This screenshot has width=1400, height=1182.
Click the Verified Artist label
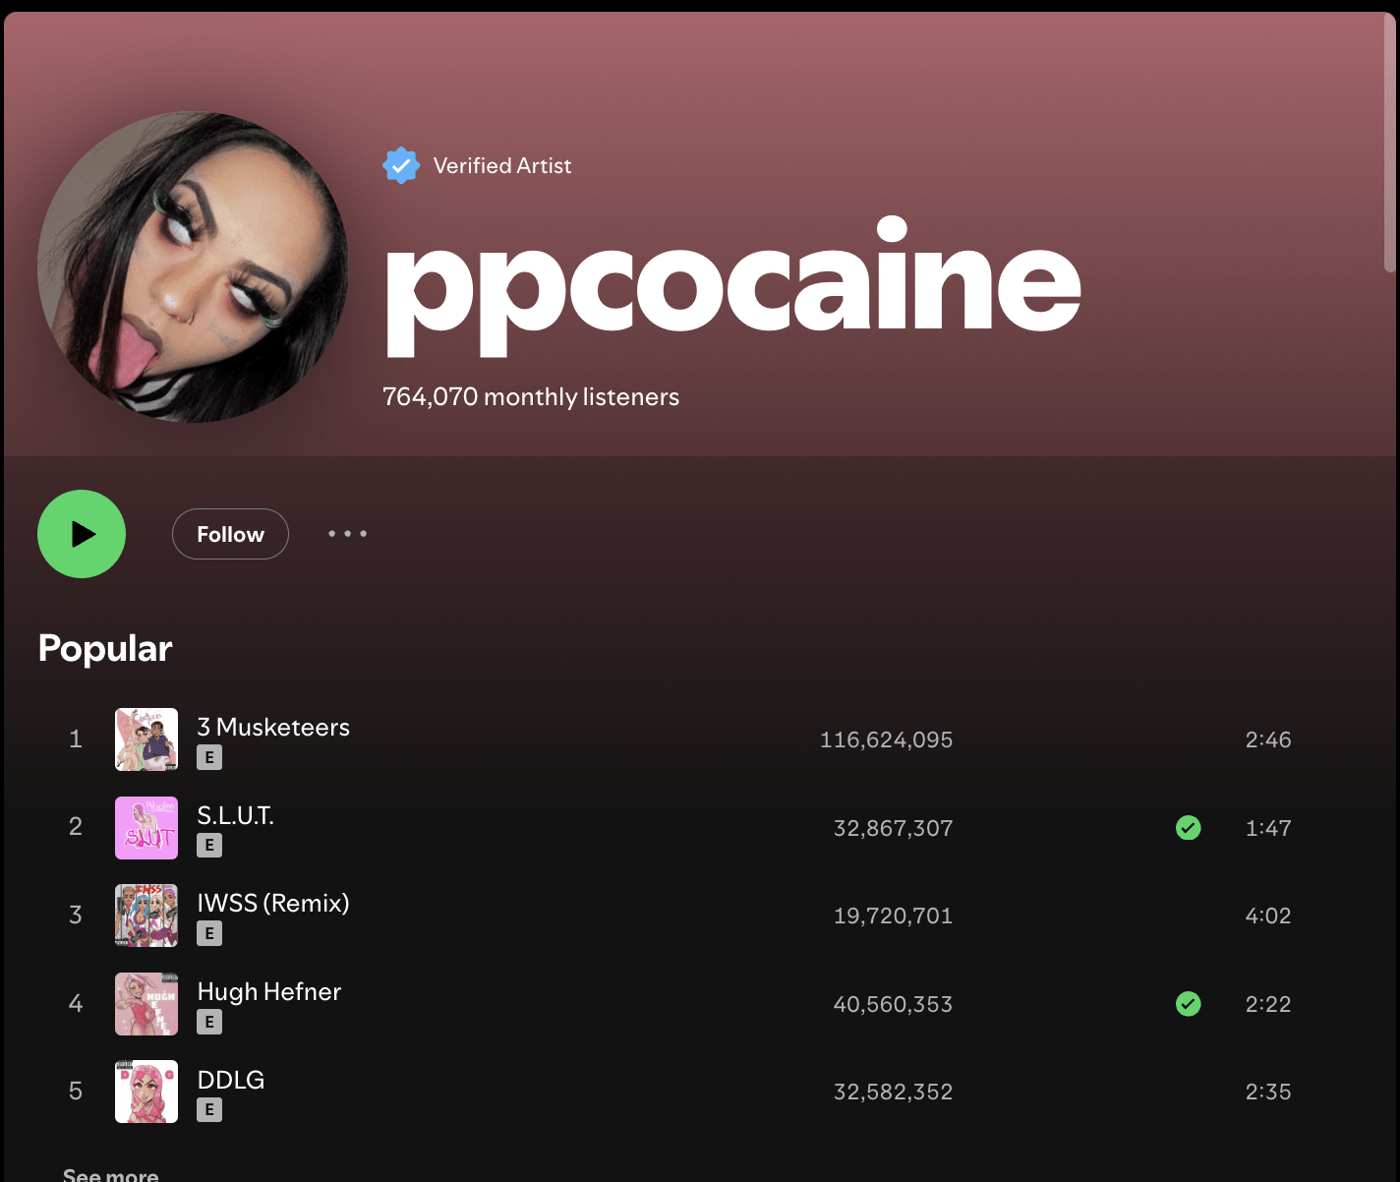[502, 166]
